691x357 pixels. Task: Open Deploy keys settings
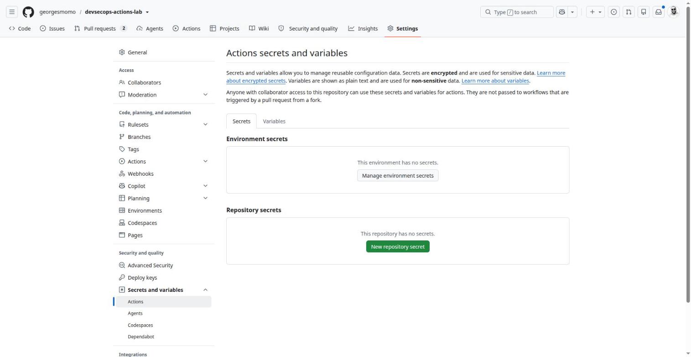(164, 277)
